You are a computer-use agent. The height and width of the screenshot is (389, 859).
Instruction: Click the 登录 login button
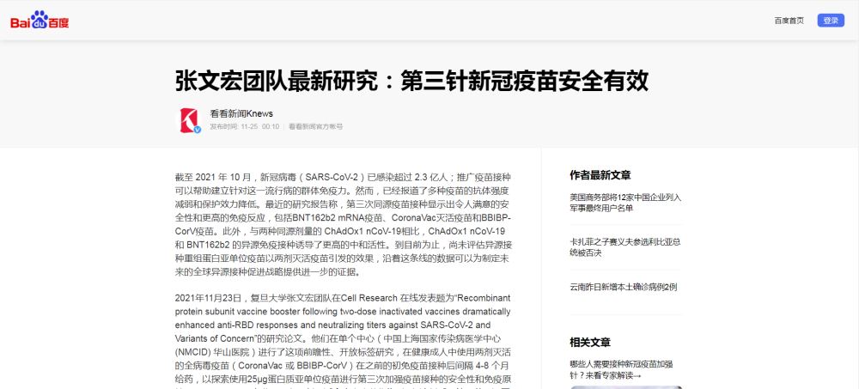click(831, 21)
